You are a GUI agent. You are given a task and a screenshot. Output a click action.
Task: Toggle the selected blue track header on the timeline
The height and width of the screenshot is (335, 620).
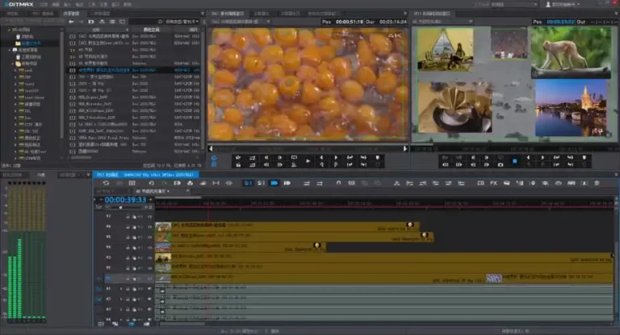(x=109, y=278)
